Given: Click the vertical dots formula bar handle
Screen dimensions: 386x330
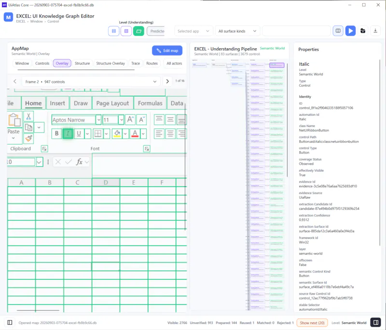Looking at the screenshot, I should pos(48,162).
